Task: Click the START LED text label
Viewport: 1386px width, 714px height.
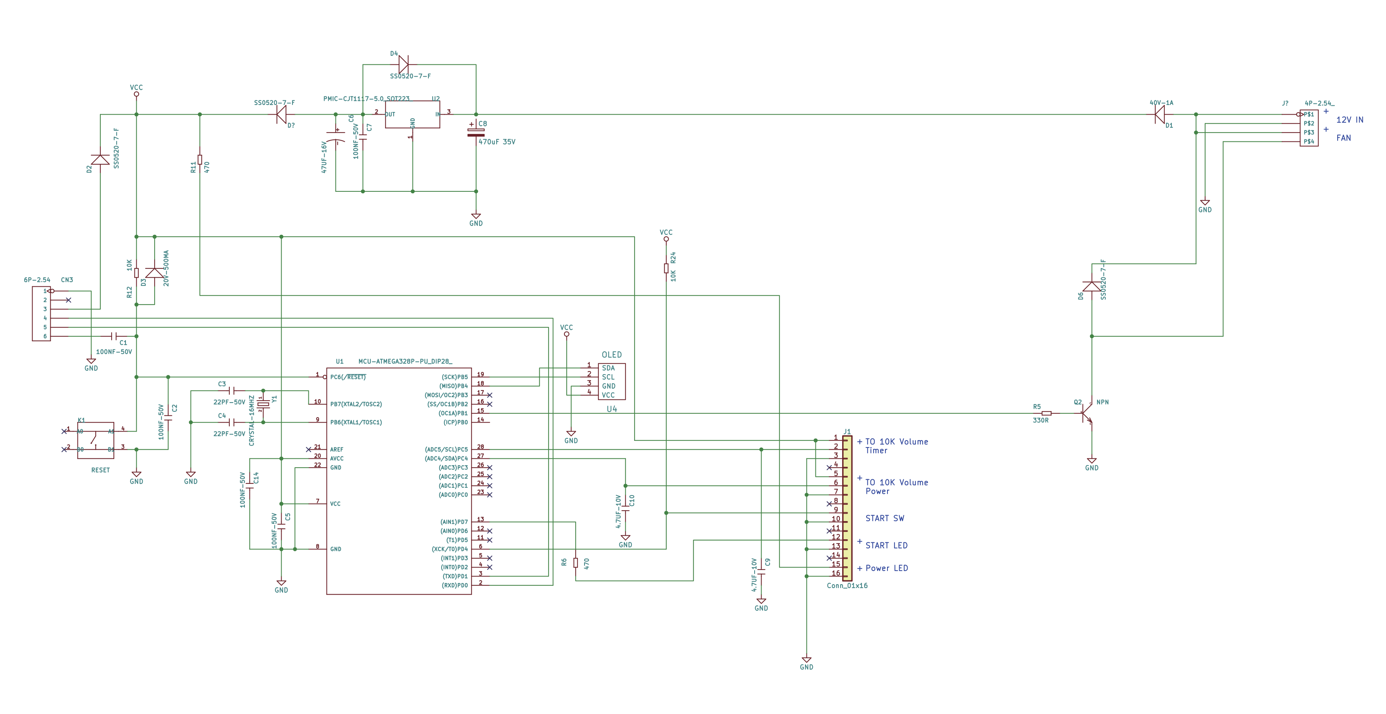Action: [886, 545]
